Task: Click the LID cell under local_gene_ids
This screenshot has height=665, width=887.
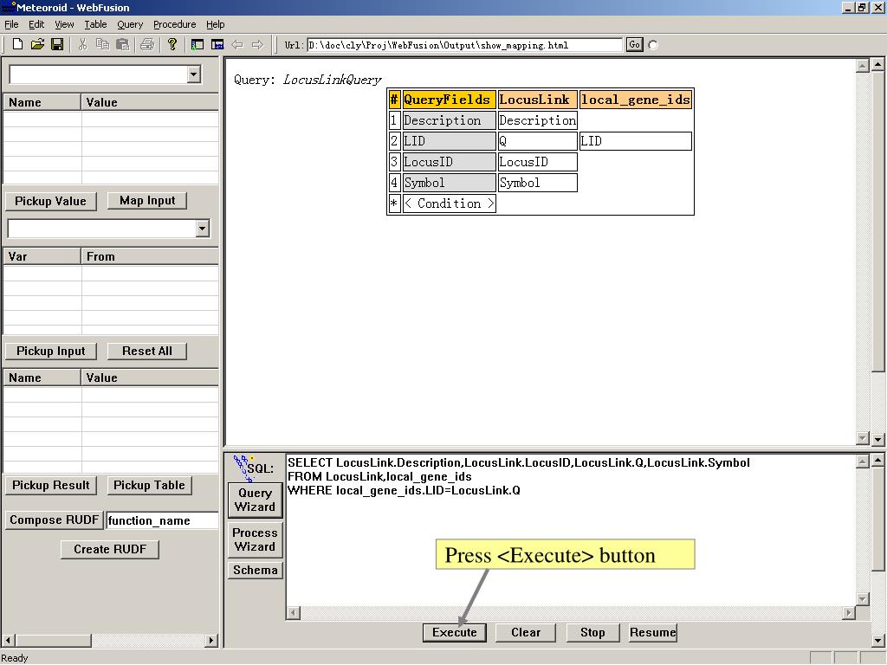Action: [x=636, y=141]
